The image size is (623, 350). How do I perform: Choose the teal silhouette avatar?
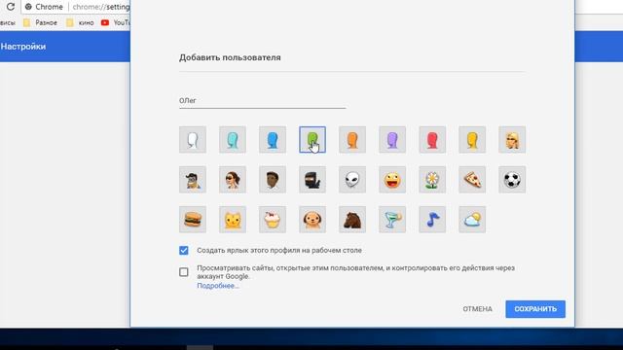233,140
